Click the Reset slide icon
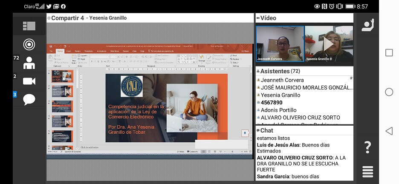The width and height of the screenshot is (399, 184). tap(81, 59)
